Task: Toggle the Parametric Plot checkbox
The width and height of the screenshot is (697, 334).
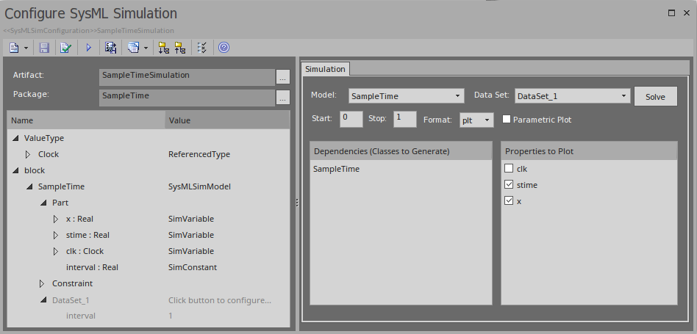Action: [x=507, y=120]
